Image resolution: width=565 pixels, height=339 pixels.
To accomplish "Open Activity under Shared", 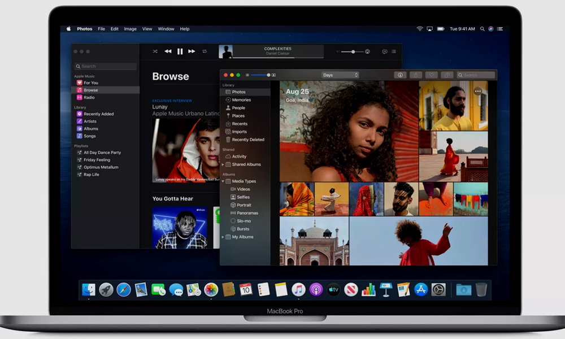I will pos(236,157).
